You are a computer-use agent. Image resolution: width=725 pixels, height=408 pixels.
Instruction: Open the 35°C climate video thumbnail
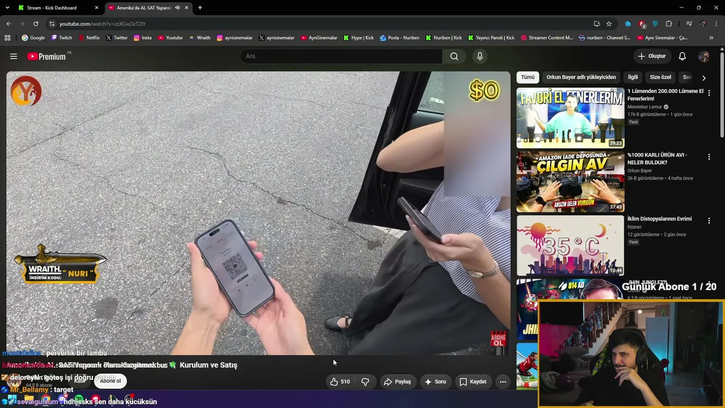pos(570,246)
